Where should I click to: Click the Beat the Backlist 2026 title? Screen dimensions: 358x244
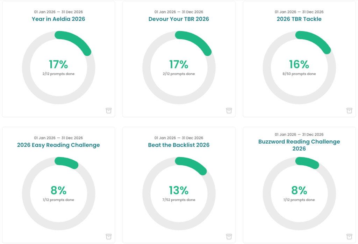tap(179, 145)
